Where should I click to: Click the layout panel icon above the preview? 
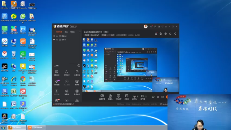point(165,34)
